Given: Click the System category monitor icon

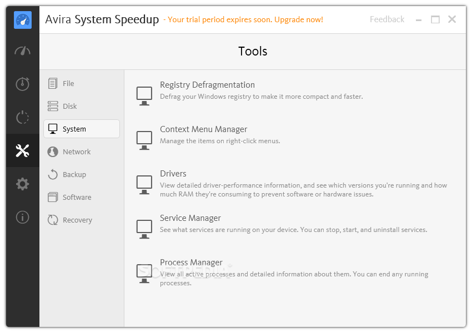Looking at the screenshot, I should pyautogui.click(x=53, y=129).
